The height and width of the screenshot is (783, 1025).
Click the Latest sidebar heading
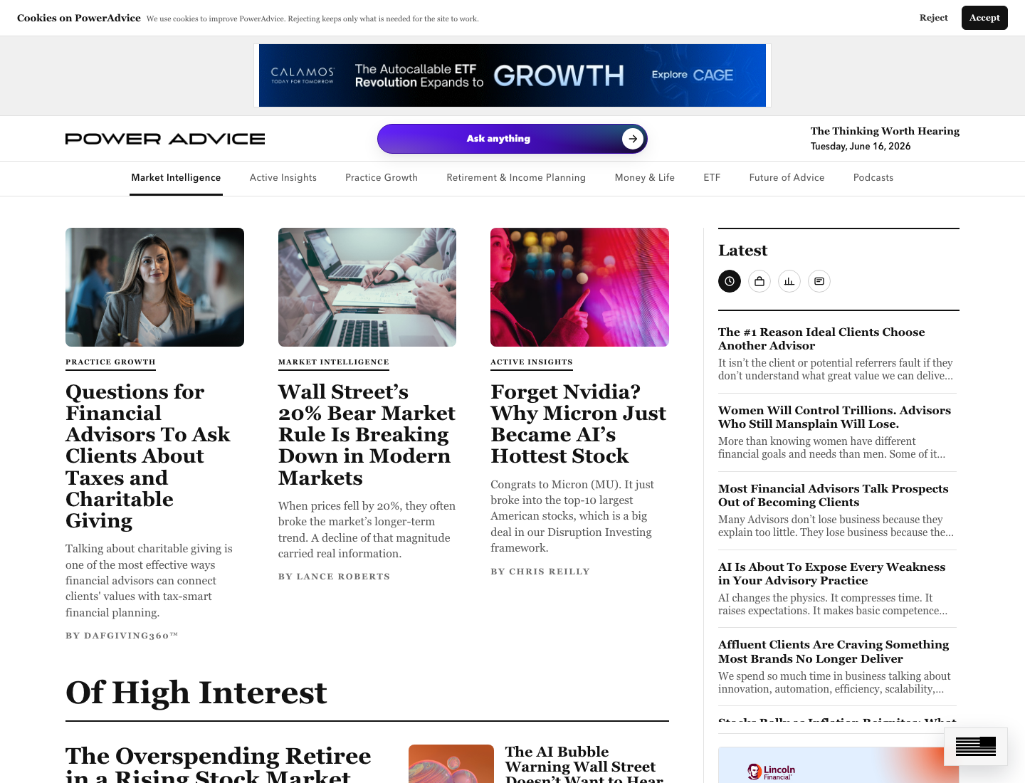pos(743,251)
